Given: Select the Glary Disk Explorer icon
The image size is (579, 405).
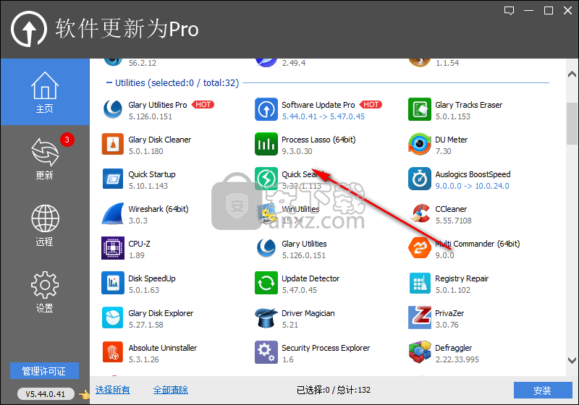Looking at the screenshot, I should (x=113, y=317).
